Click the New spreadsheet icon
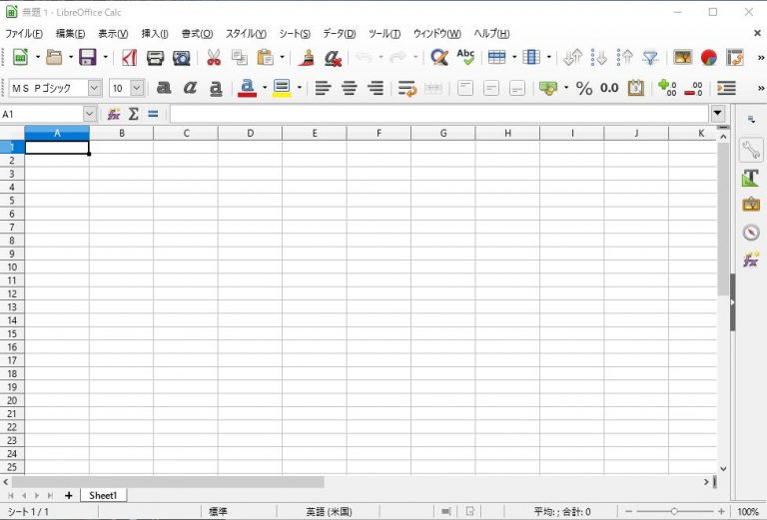 (21, 57)
